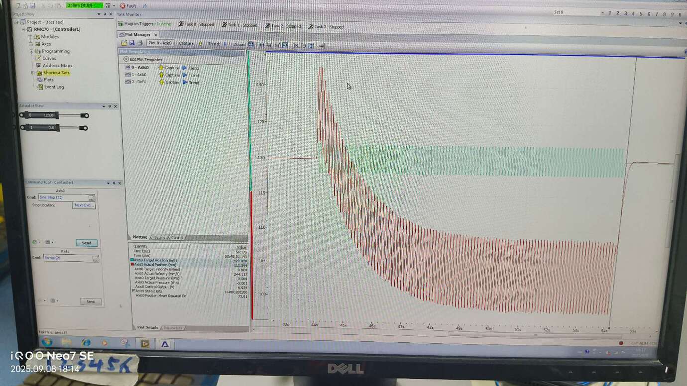Trend the 2 - Ref1 plot template
The width and height of the screenshot is (687, 386).
pos(191,82)
